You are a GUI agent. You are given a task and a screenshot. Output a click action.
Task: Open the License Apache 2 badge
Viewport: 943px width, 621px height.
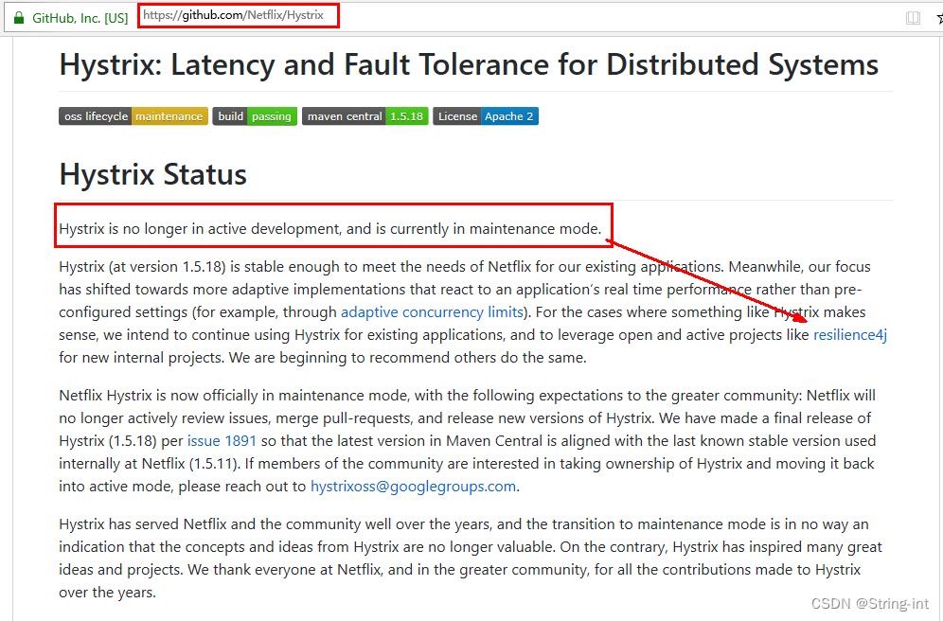coord(486,116)
